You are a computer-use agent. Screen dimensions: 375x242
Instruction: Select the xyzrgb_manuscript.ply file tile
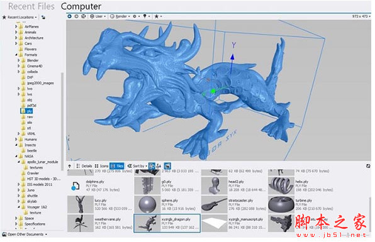pos(234,223)
